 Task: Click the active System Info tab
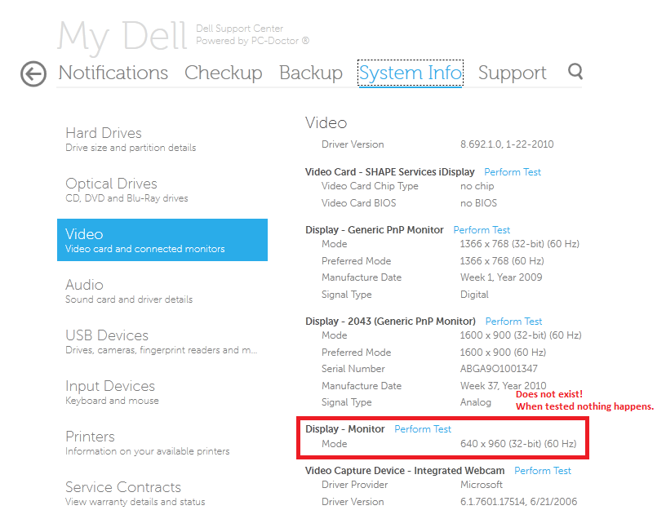click(410, 73)
